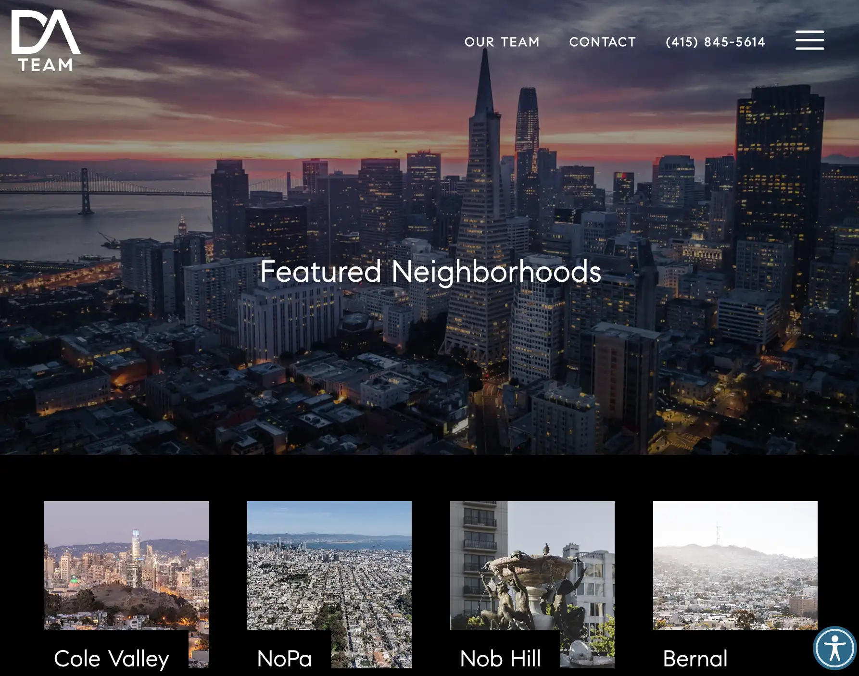The height and width of the screenshot is (676, 859).
Task: Select the Cole Valley neighborhood photo
Action: pyautogui.click(x=126, y=565)
